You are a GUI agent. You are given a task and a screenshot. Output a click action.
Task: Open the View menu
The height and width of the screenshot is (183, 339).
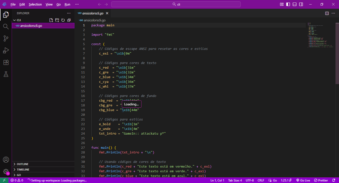pyautogui.click(x=49, y=4)
